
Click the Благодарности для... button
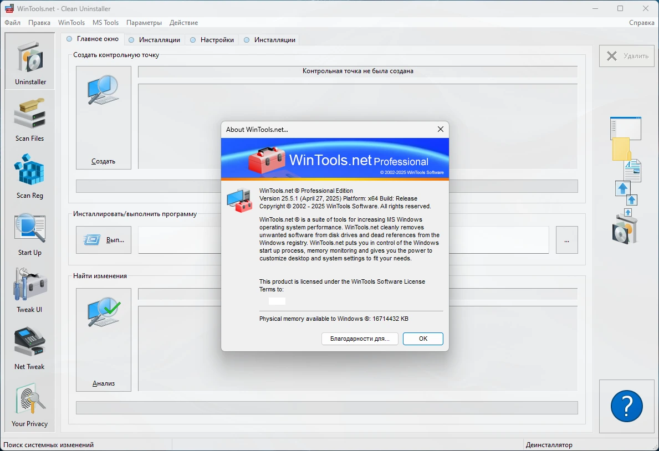(360, 339)
